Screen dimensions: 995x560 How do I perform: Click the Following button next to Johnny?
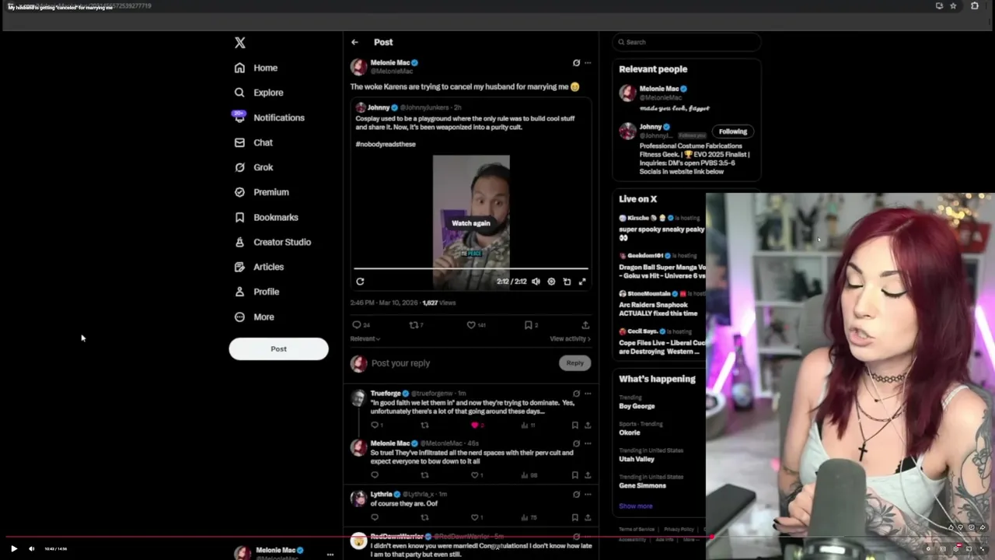tap(732, 131)
